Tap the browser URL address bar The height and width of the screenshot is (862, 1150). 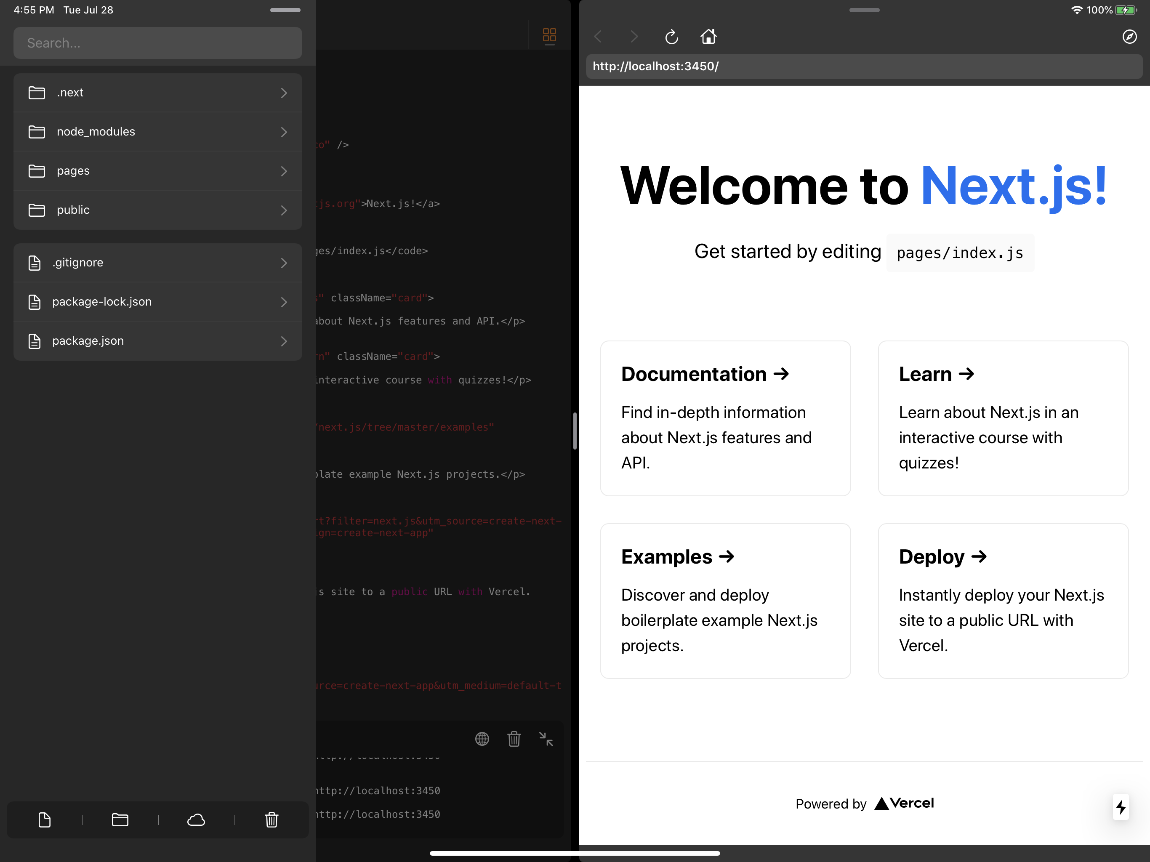[863, 67]
